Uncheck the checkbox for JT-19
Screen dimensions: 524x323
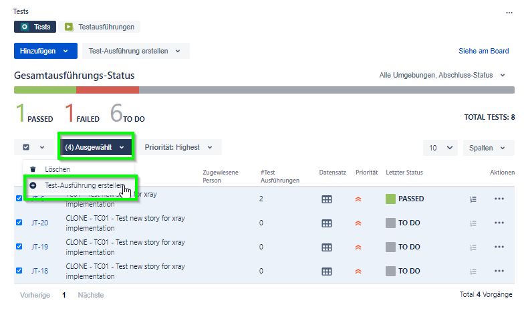(19, 246)
